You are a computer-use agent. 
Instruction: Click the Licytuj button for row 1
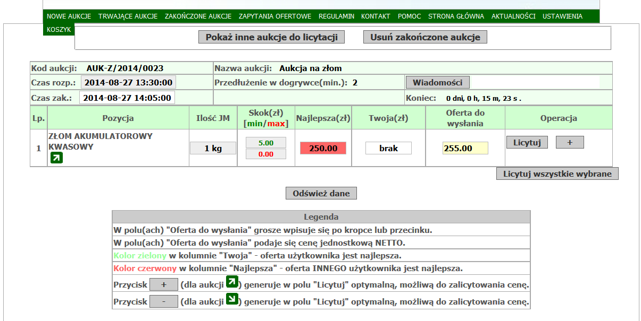coord(527,142)
